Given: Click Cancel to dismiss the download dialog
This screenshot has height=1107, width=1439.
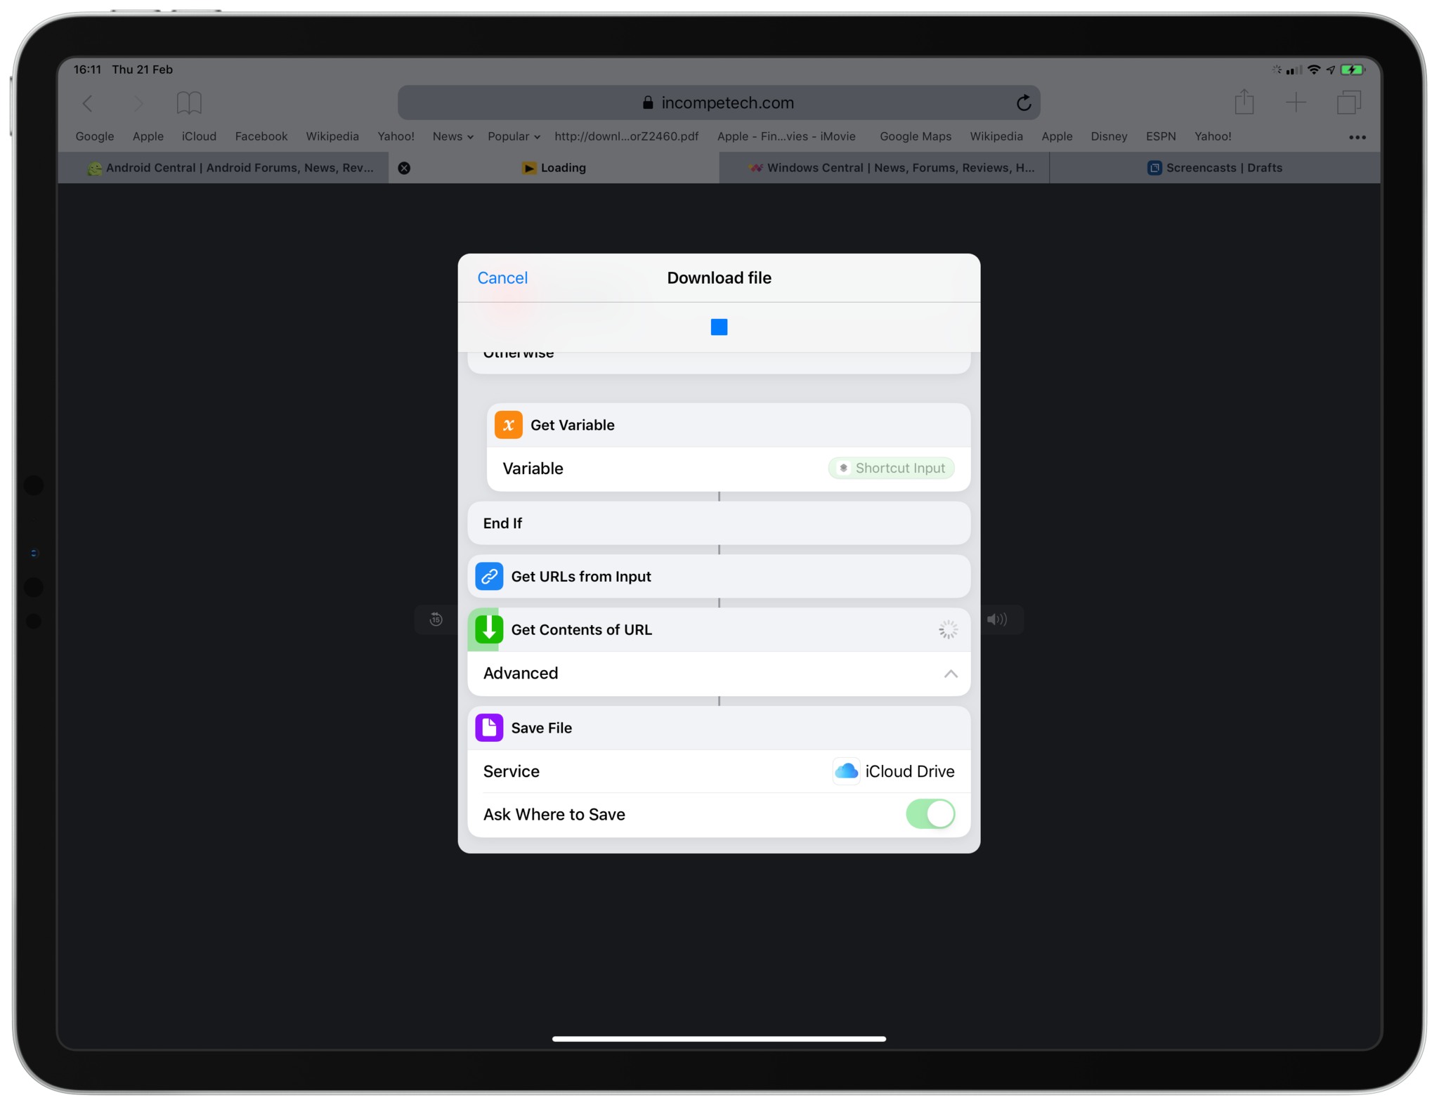Looking at the screenshot, I should pyautogui.click(x=502, y=277).
